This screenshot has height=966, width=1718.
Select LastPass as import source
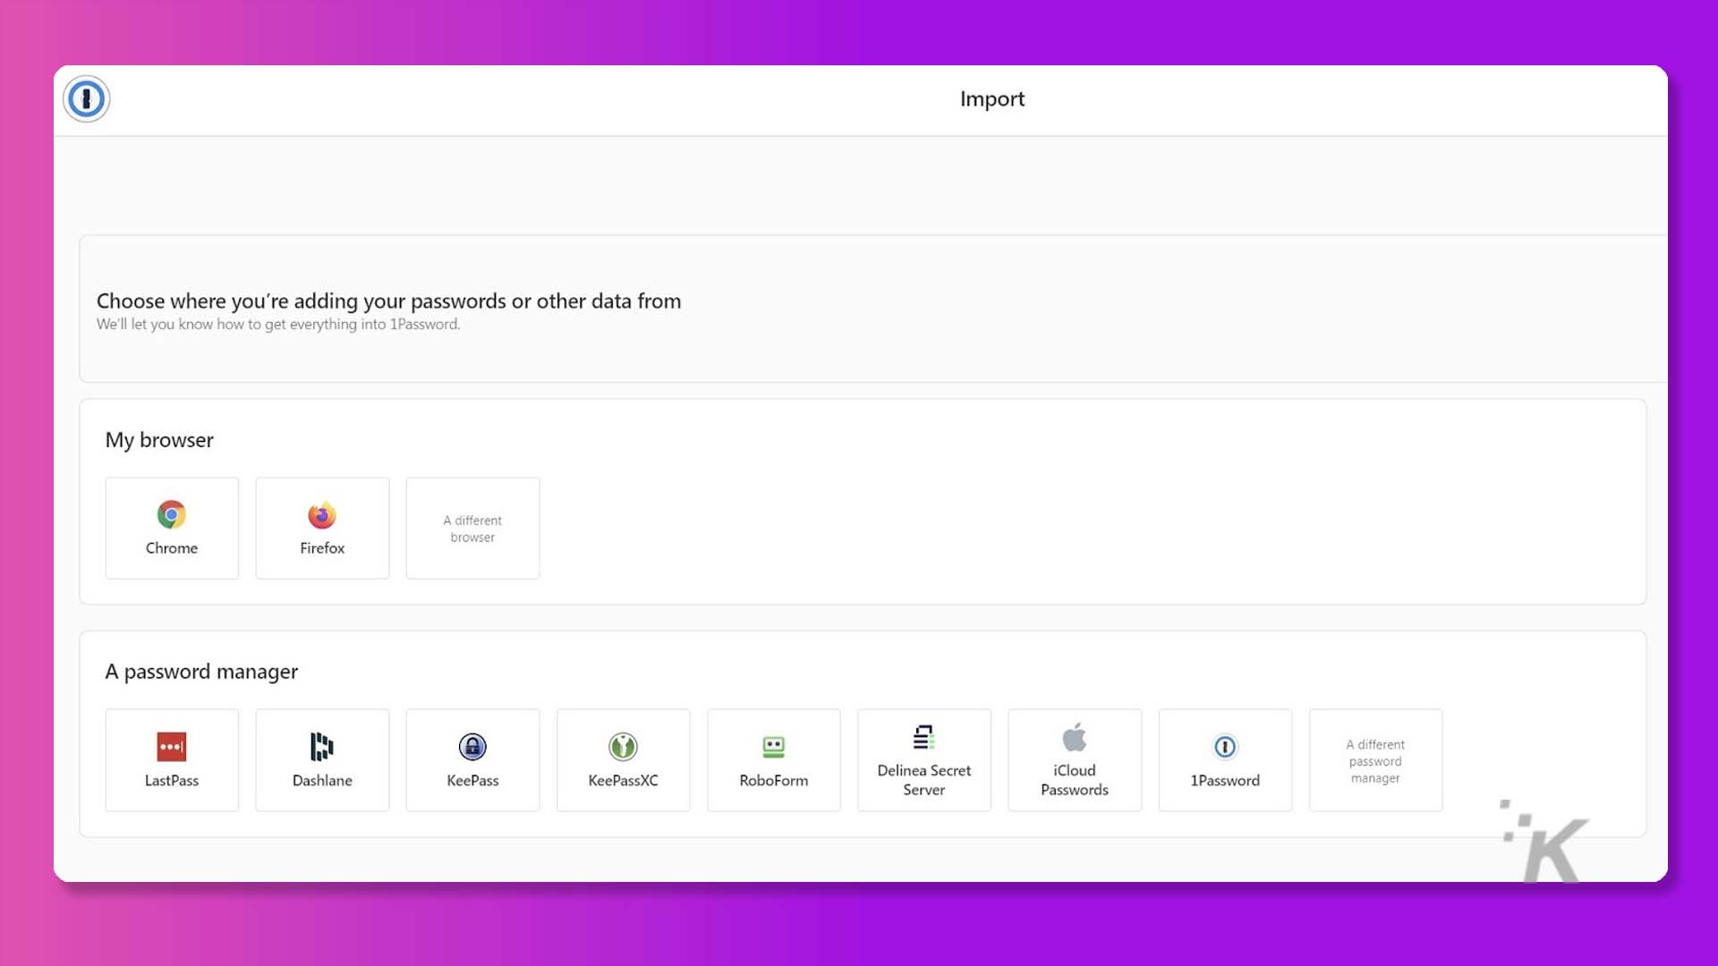171,759
